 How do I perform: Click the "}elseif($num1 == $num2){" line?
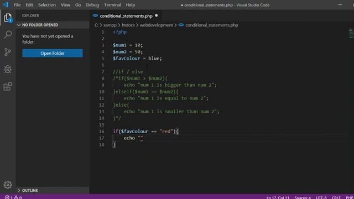coord(145,92)
